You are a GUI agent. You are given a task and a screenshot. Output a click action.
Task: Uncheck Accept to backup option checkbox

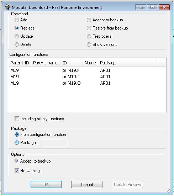pos(17,161)
